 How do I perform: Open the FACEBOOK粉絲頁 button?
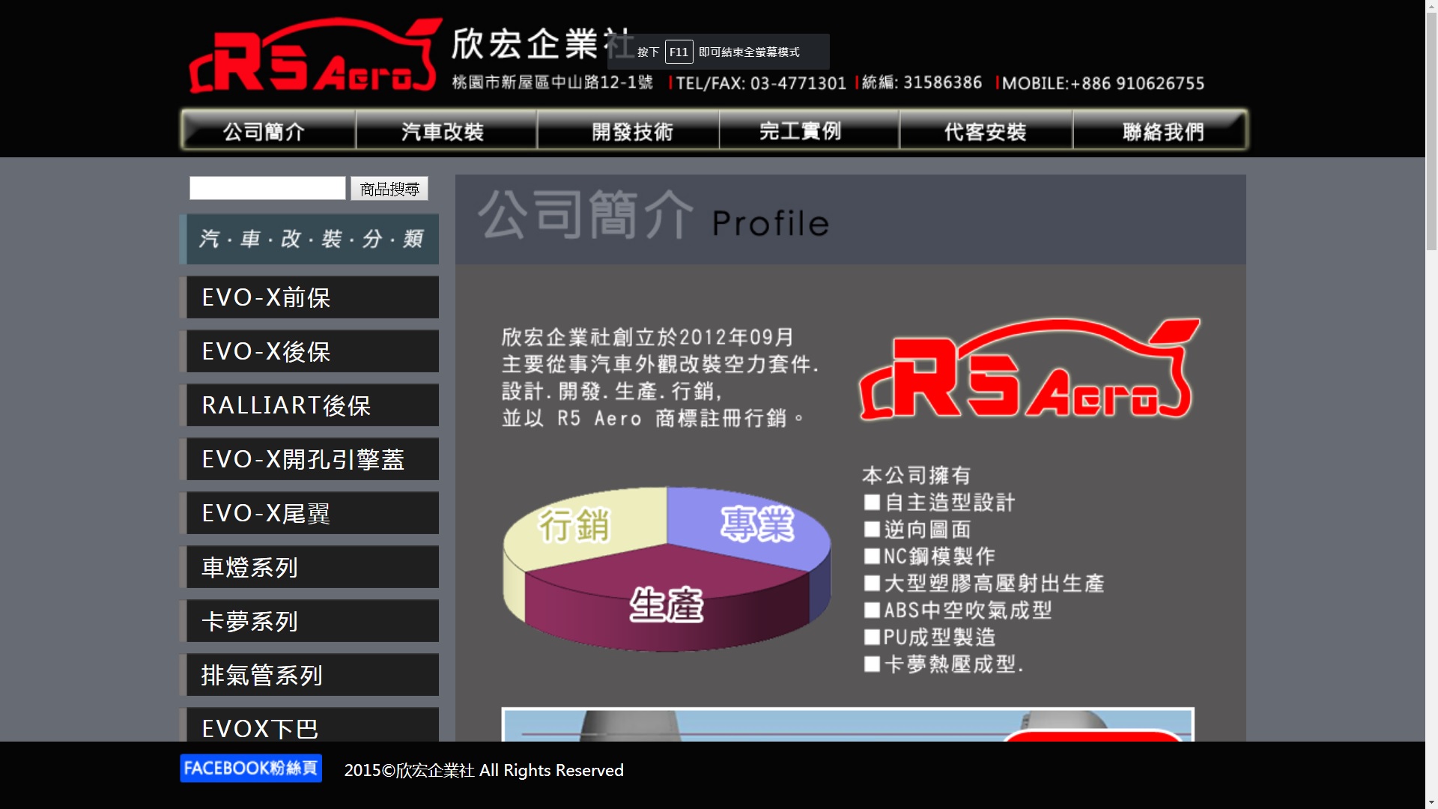251,768
